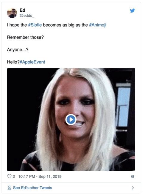Click the 'Remember those?' tweet line
143x195 pixels.
click(x=25, y=37)
